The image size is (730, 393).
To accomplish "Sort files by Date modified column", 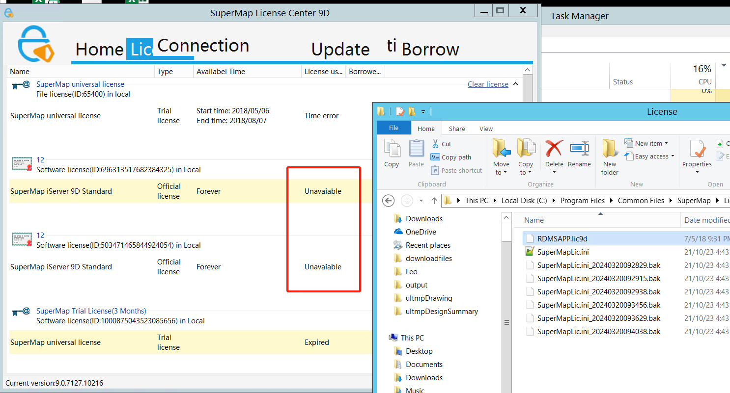I will pos(705,220).
